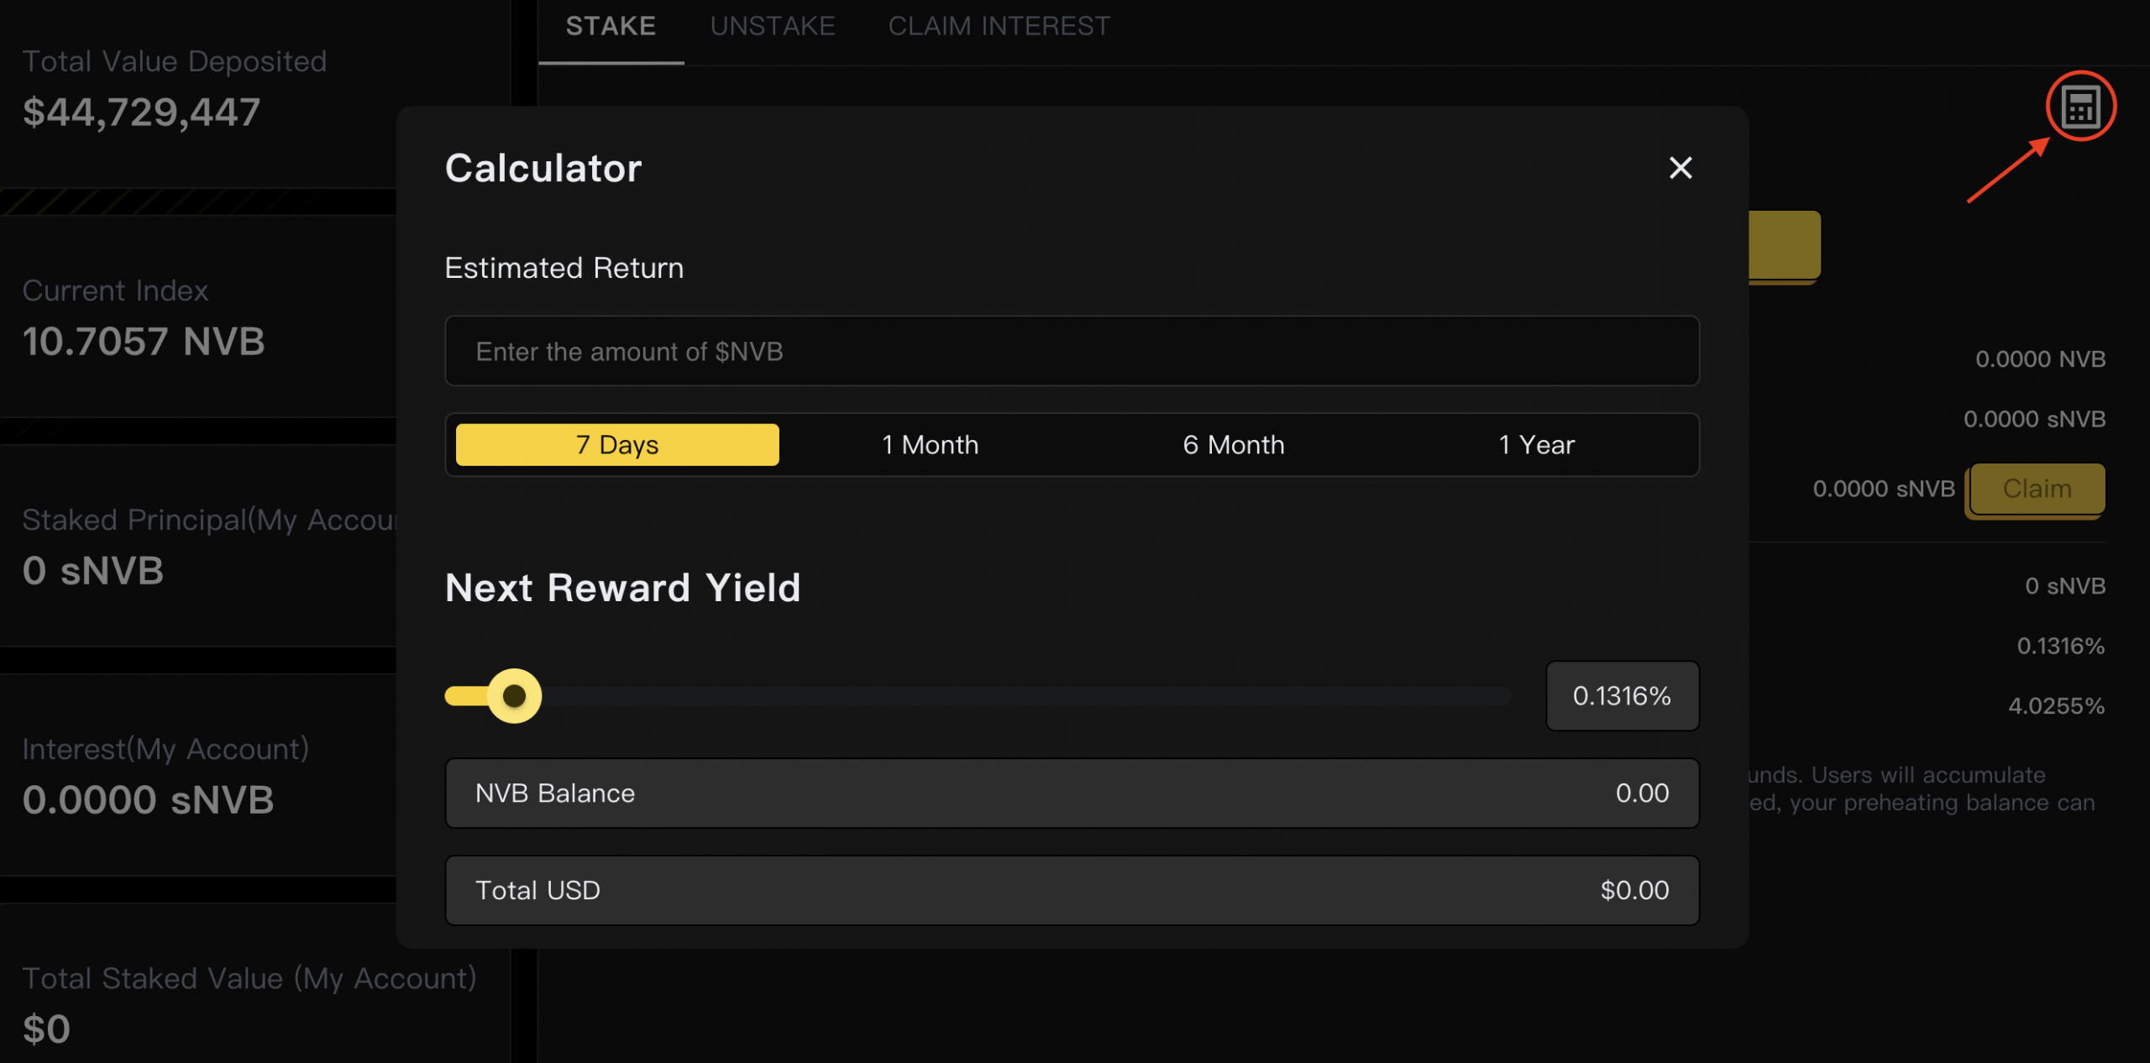
Task: Select the 6 Month period option
Action: coord(1233,444)
